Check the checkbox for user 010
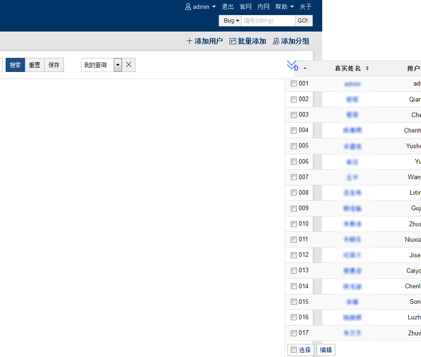The height and width of the screenshot is (357, 421). point(294,224)
